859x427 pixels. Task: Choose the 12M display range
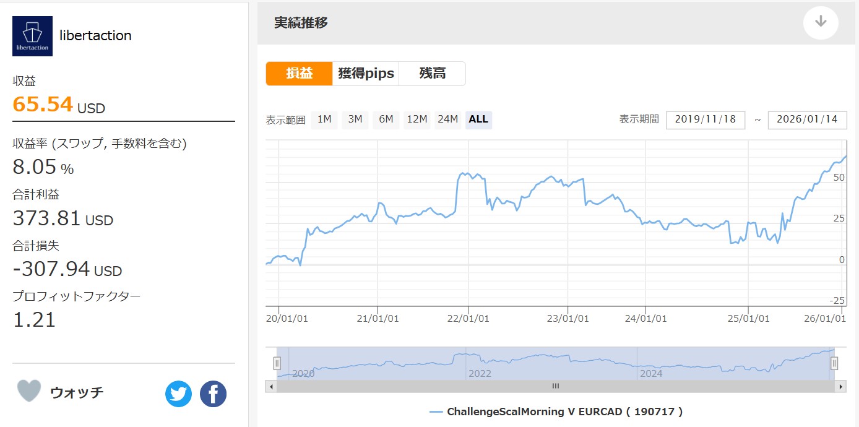(417, 119)
